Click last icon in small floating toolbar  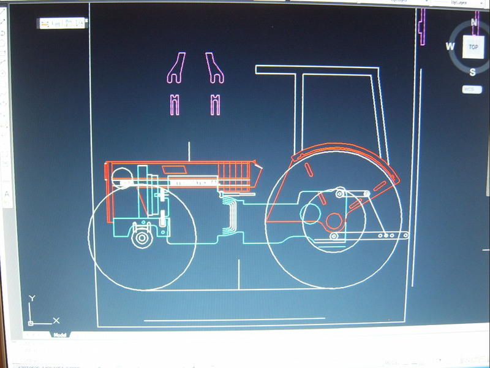[x=78, y=23]
